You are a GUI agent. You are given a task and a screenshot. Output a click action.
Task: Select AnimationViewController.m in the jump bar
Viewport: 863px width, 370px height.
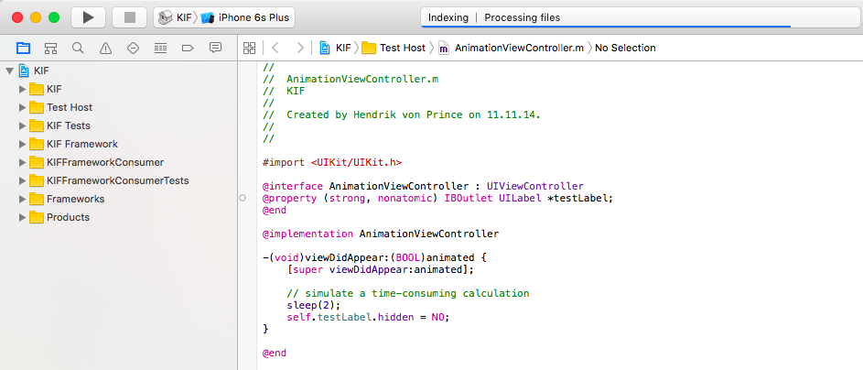[x=511, y=48]
